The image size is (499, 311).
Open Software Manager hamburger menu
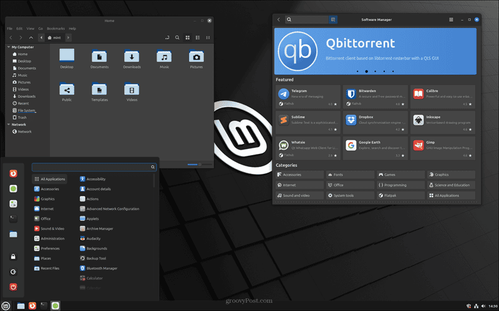pyautogui.click(x=451, y=20)
